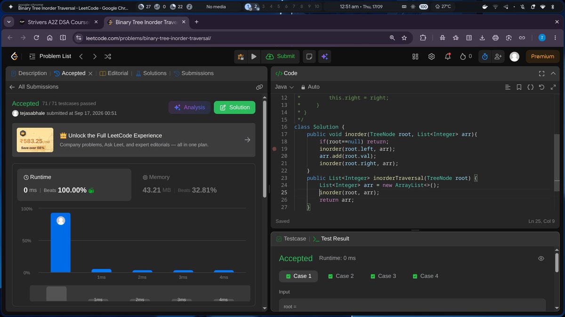Open a new Chrome tab
This screenshot has height=317, width=565.
pos(197,22)
